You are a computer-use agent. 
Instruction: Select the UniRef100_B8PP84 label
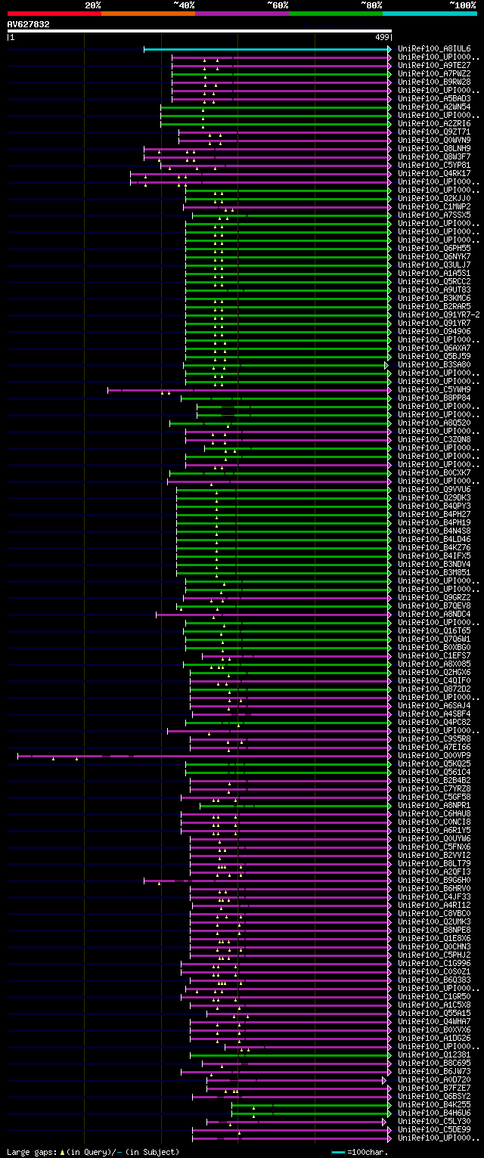[434, 398]
